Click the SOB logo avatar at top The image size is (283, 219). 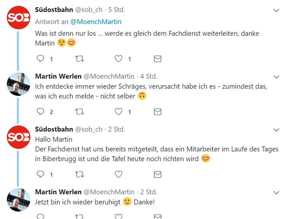[x=18, y=18]
